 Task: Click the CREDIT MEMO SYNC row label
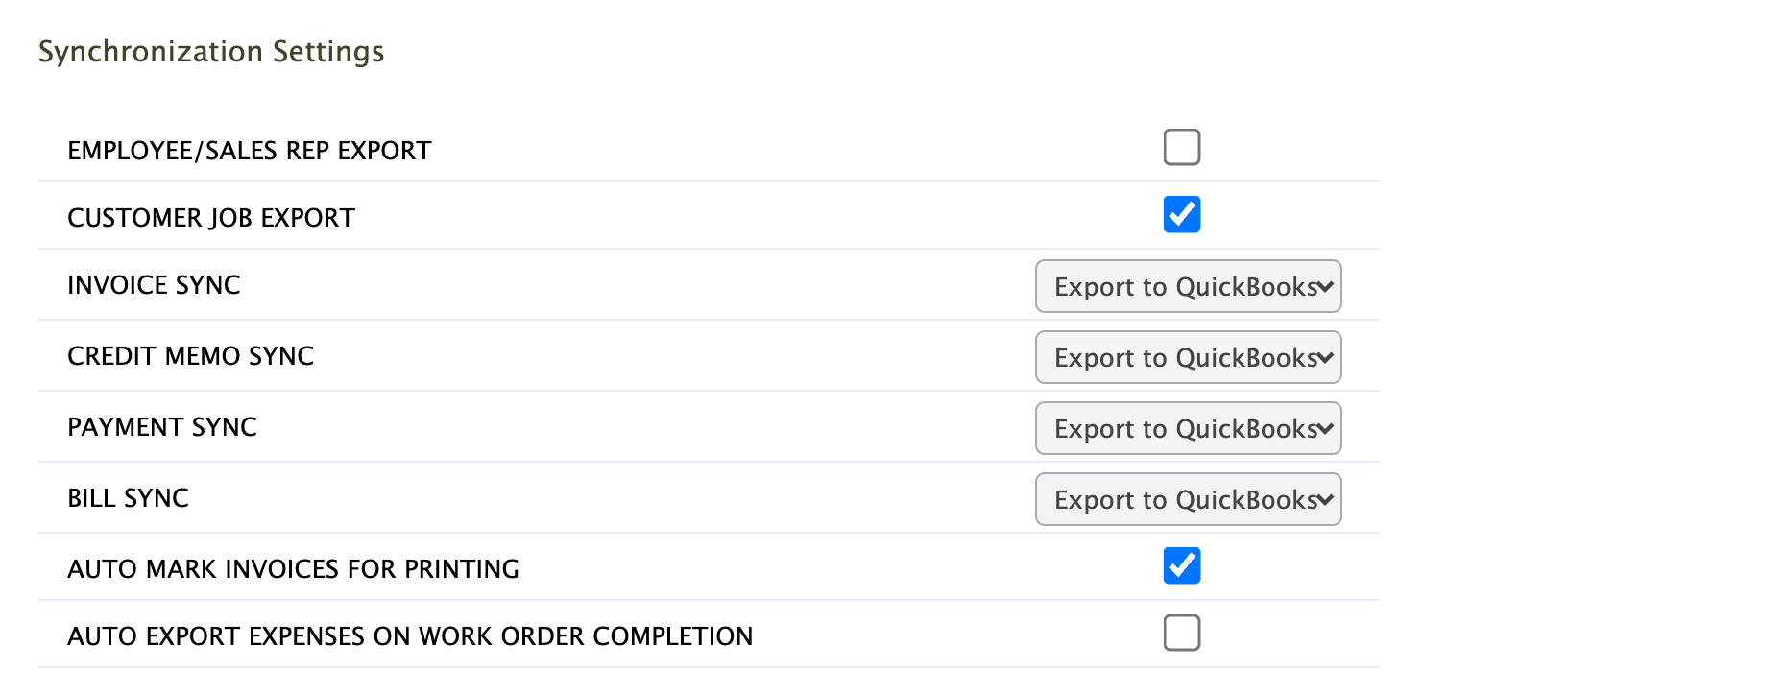(x=190, y=356)
